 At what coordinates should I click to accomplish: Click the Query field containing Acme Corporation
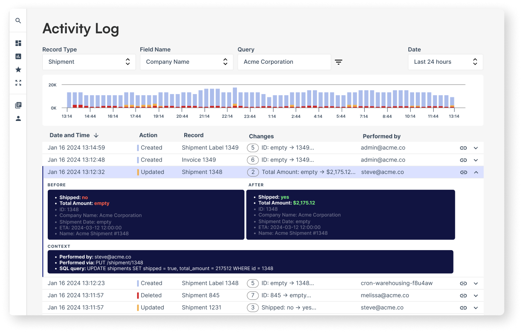284,62
